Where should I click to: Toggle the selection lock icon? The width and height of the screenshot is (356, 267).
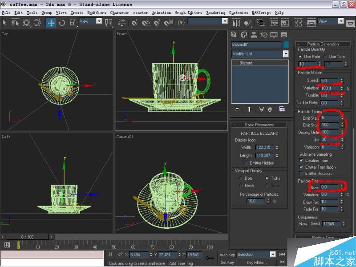click(111, 255)
